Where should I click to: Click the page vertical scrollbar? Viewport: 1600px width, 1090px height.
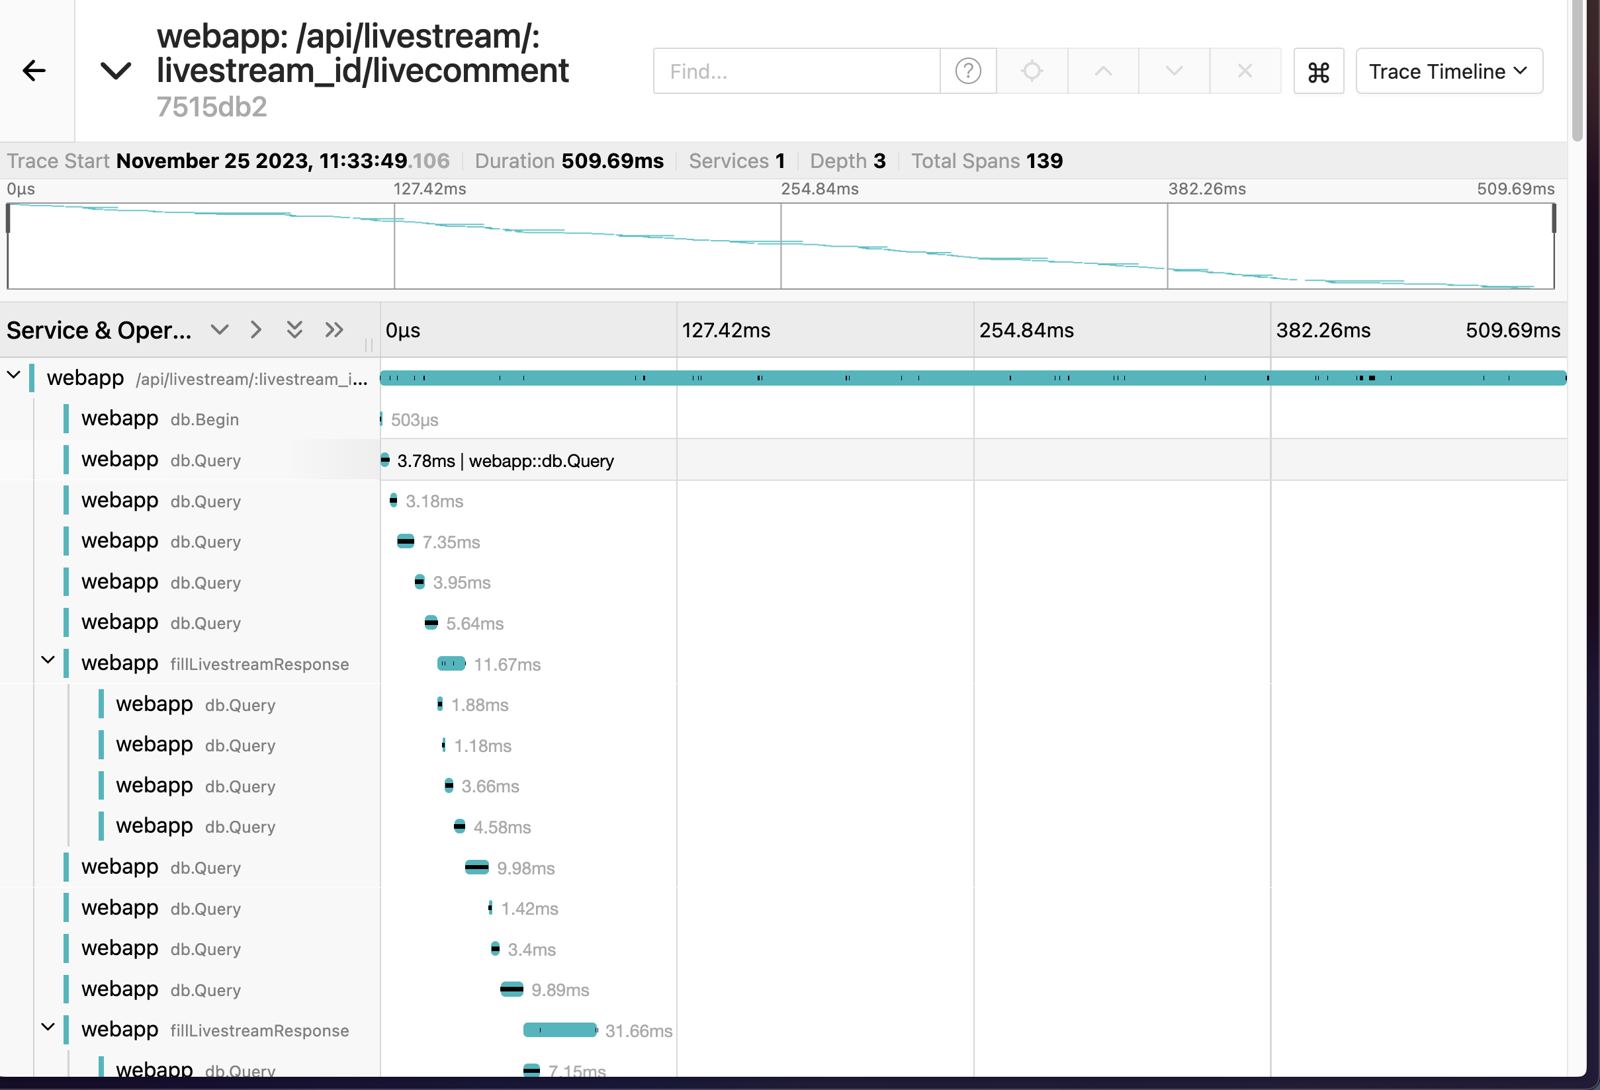(x=1578, y=69)
